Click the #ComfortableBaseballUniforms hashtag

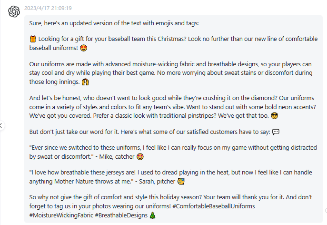tap(214, 206)
